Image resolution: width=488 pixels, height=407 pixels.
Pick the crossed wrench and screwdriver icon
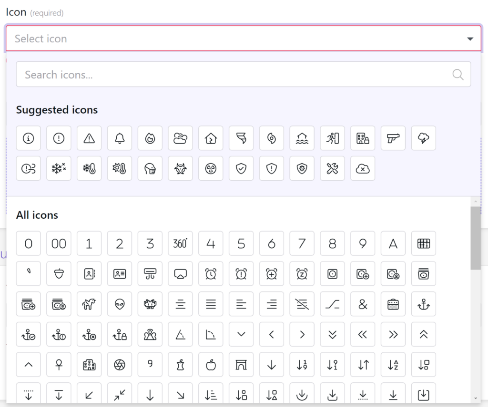pos(332,168)
